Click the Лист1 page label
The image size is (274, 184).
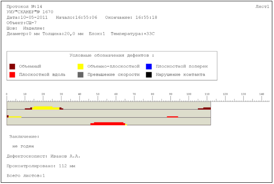(x=262, y=7)
